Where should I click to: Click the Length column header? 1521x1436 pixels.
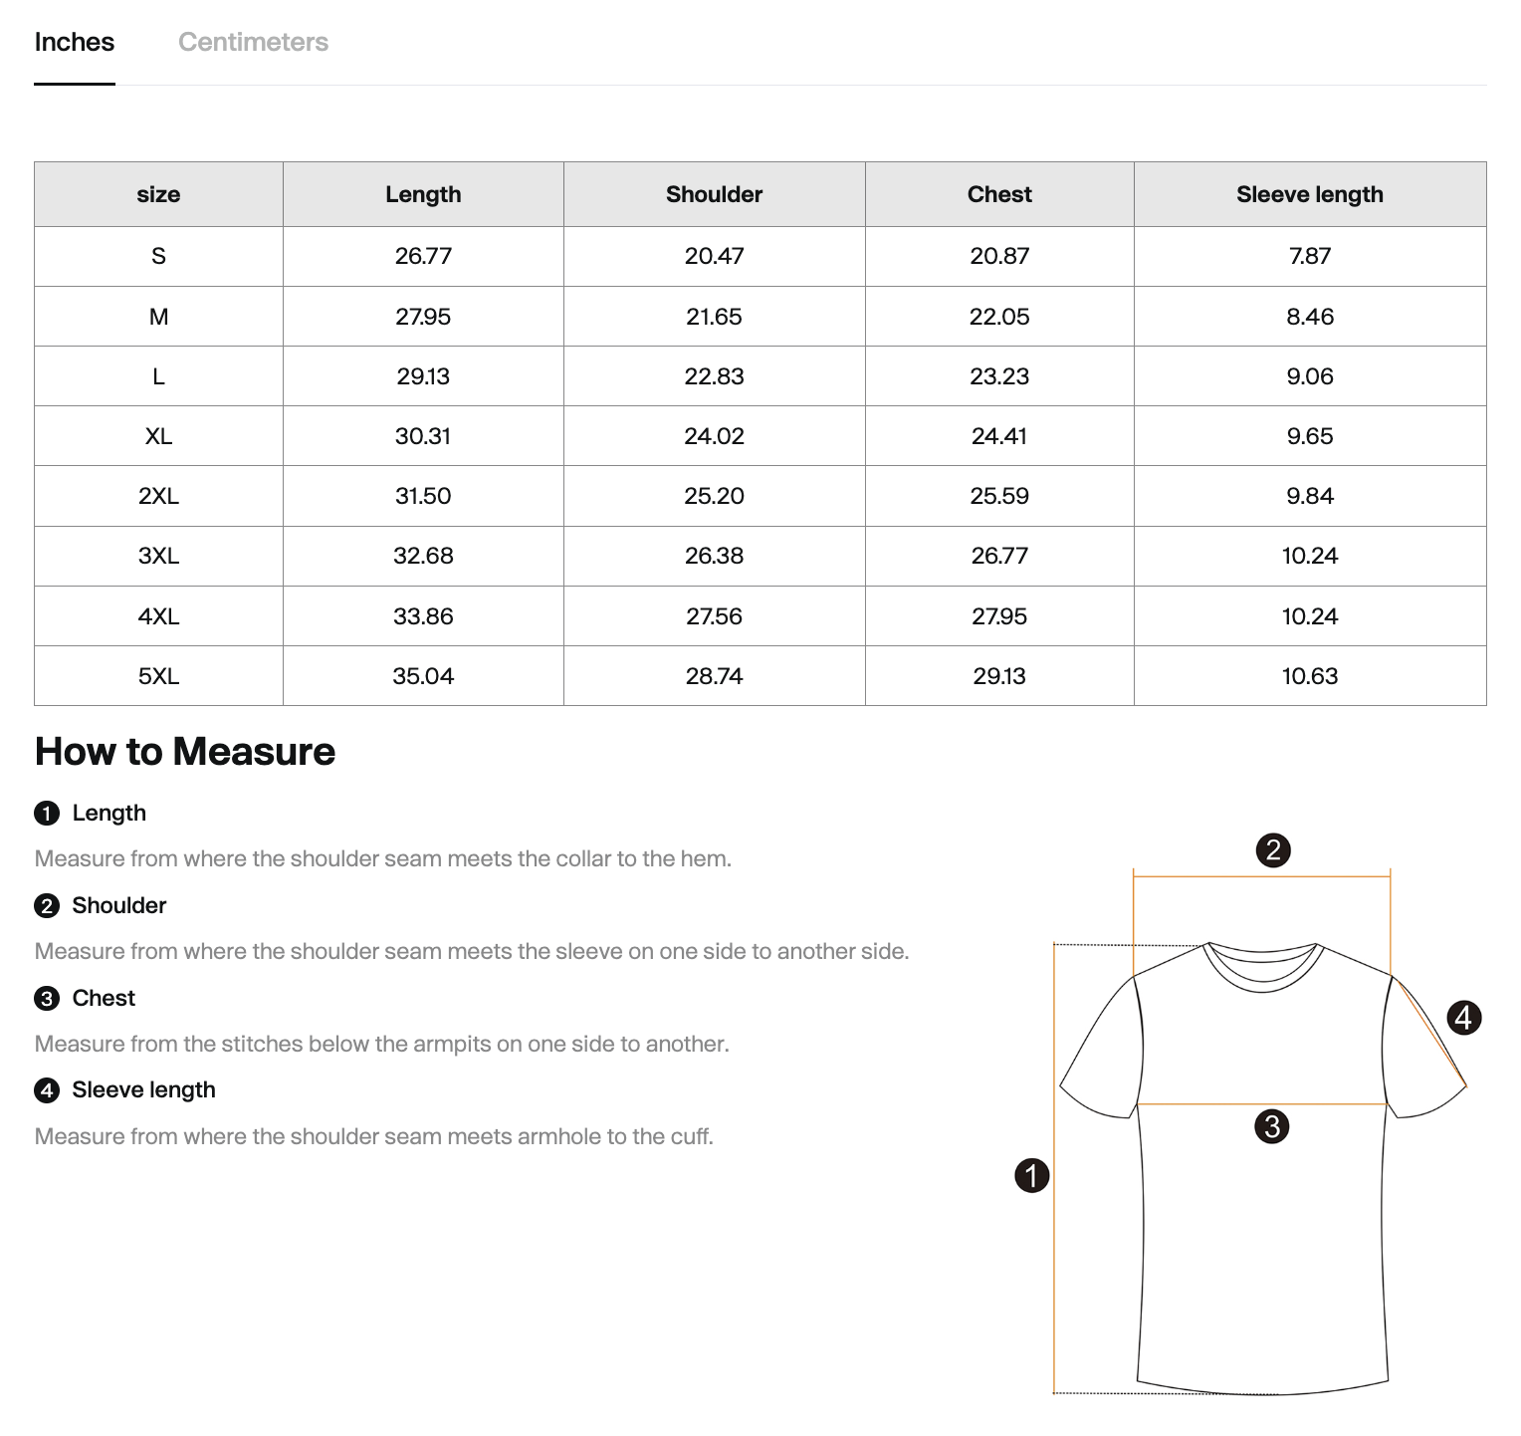point(423,194)
